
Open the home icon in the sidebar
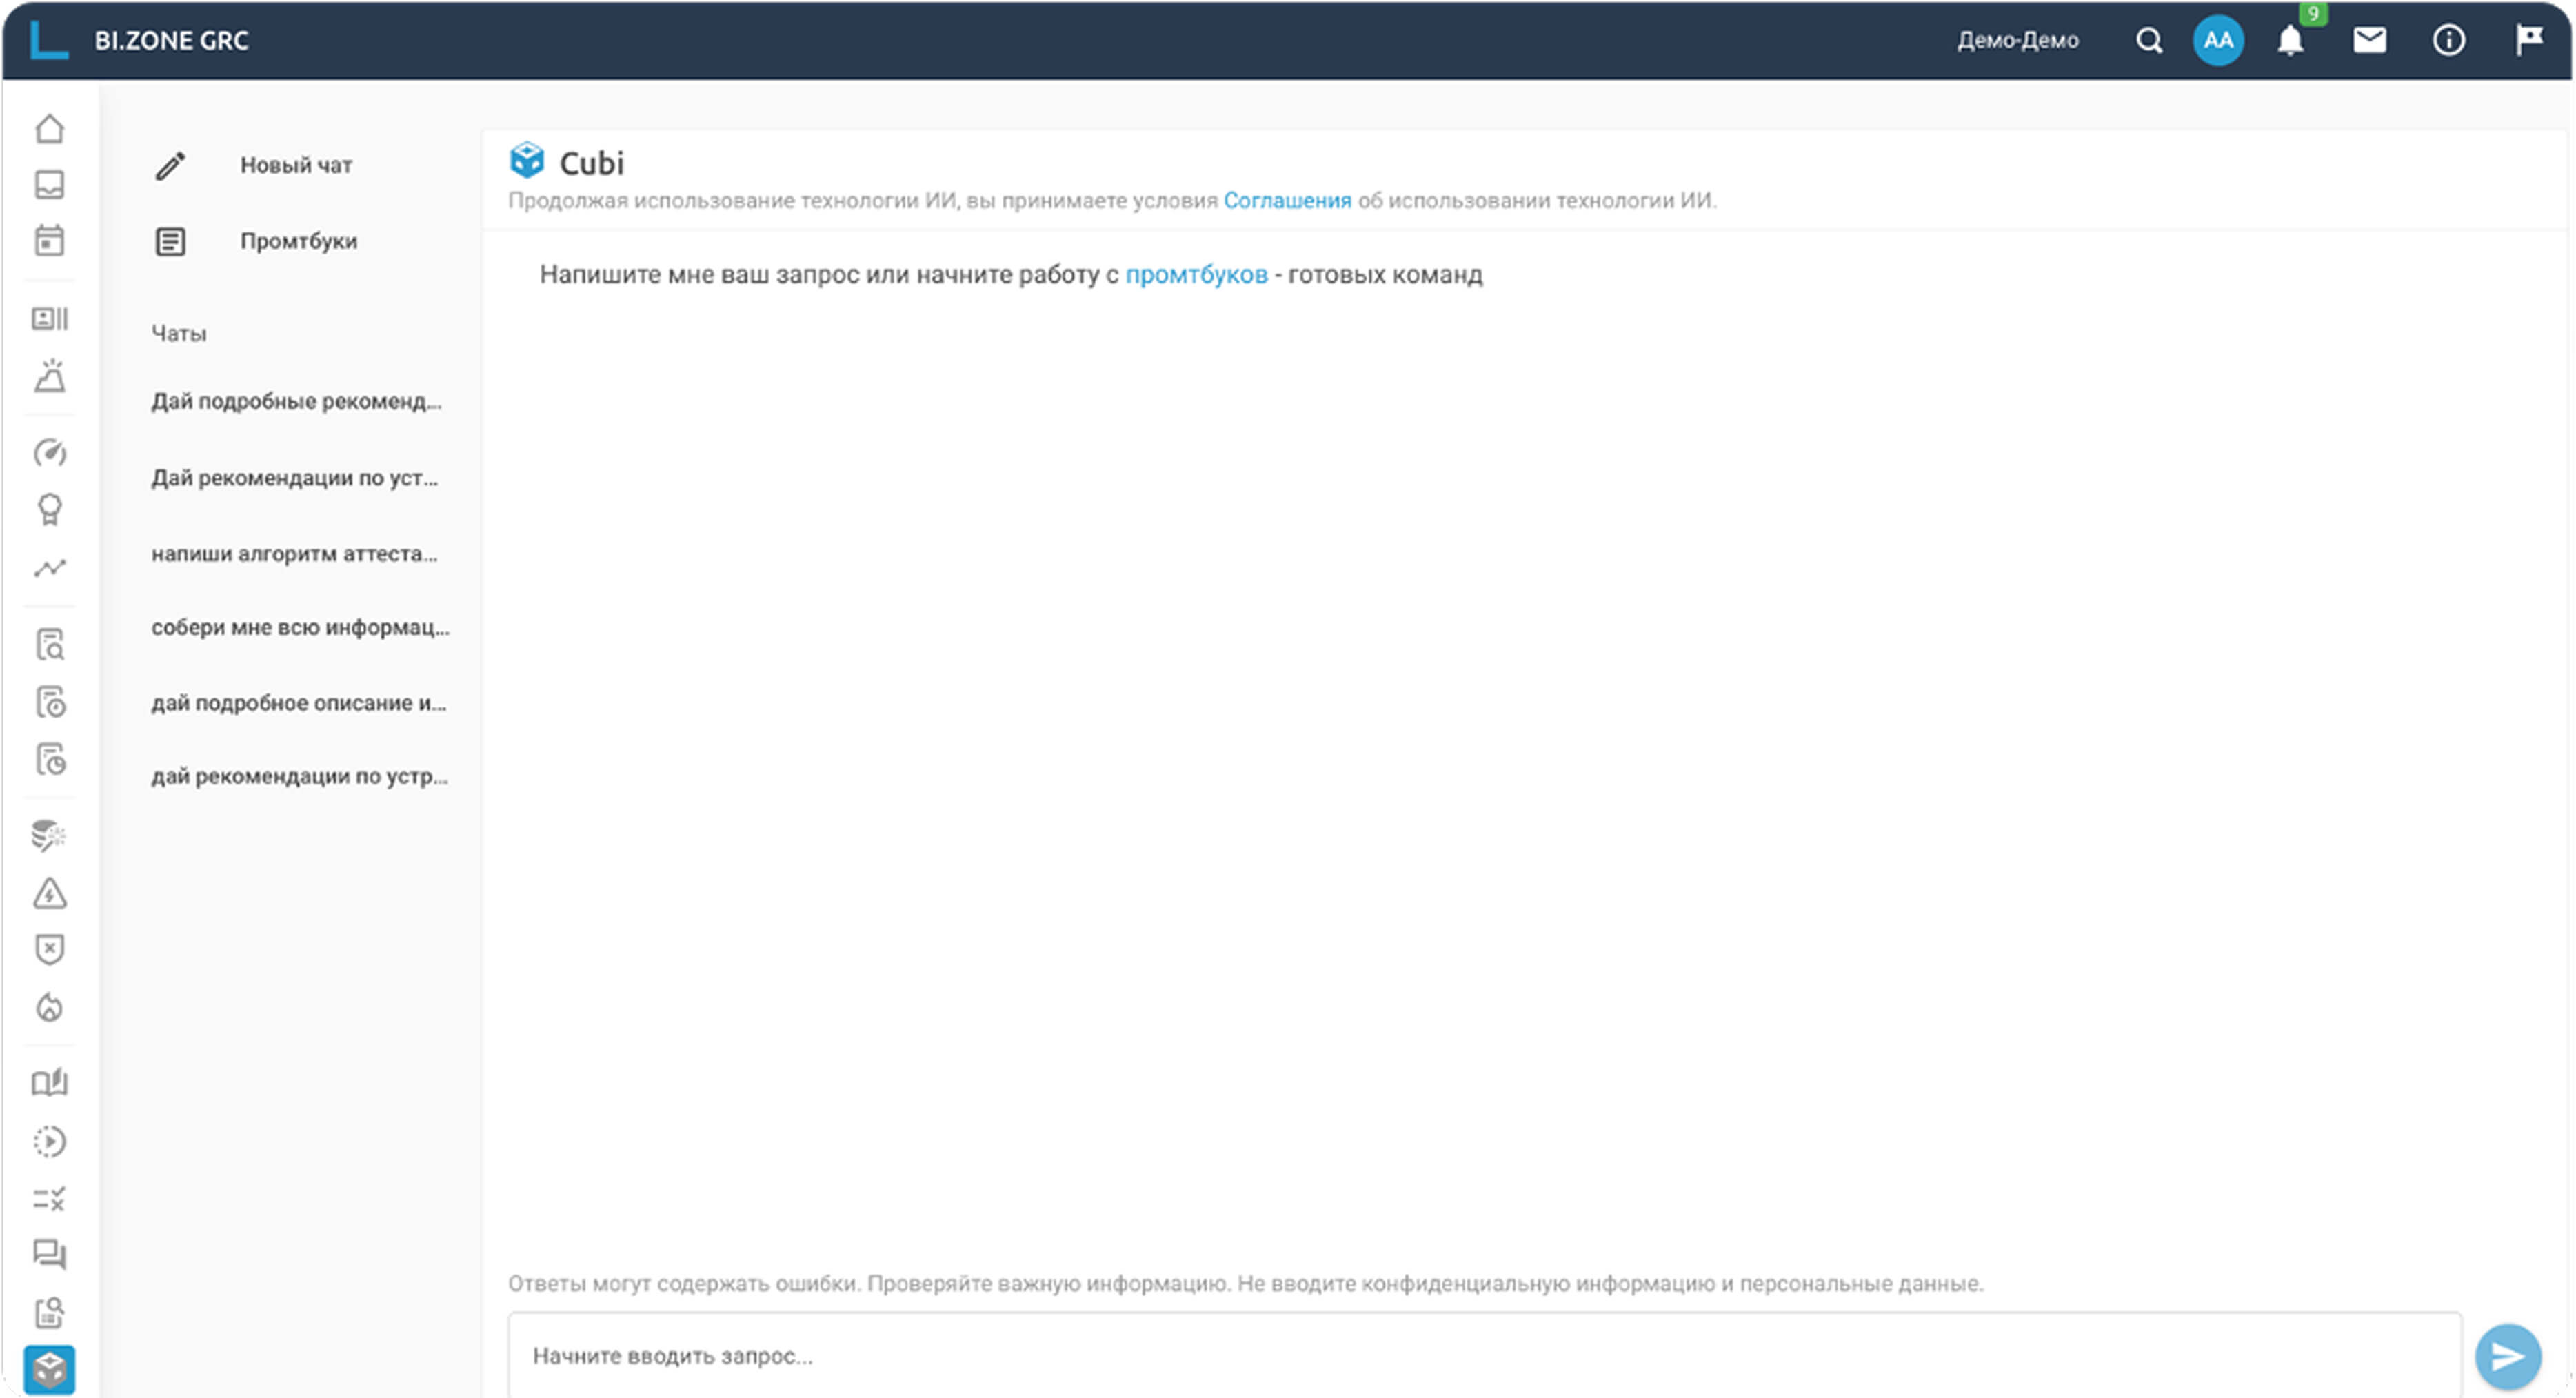click(x=49, y=129)
